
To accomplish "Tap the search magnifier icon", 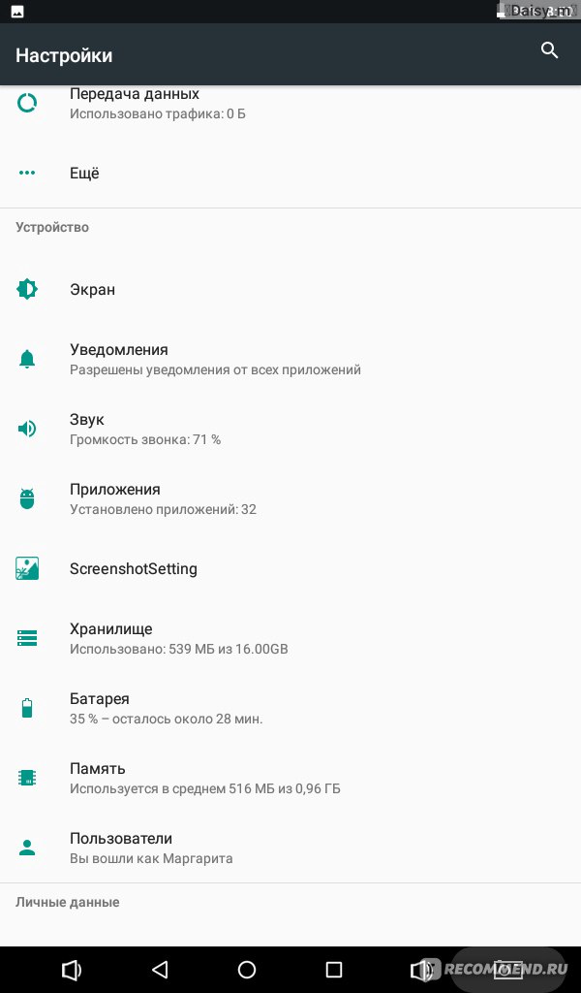I will pyautogui.click(x=549, y=50).
